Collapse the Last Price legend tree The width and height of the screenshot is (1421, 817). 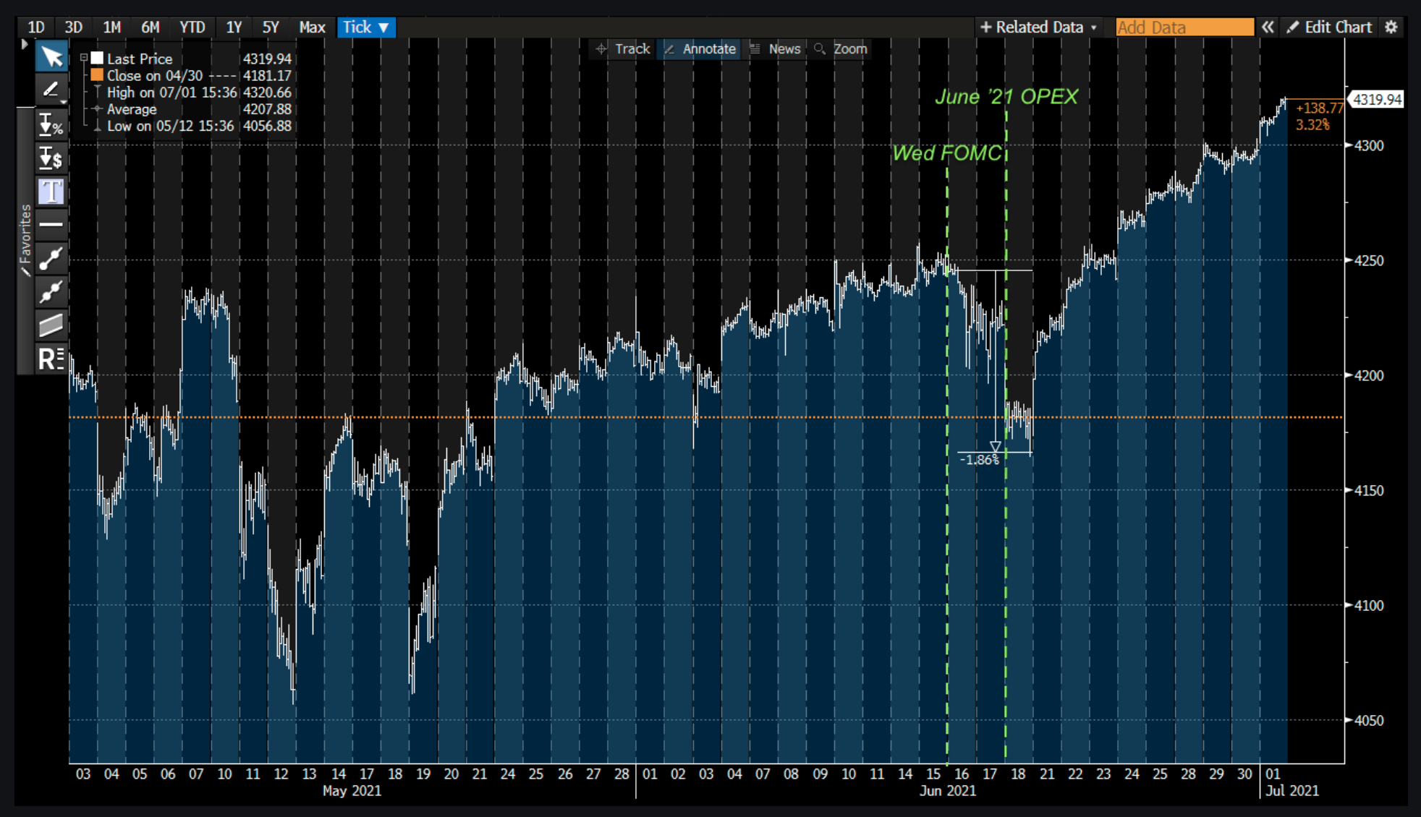click(84, 58)
